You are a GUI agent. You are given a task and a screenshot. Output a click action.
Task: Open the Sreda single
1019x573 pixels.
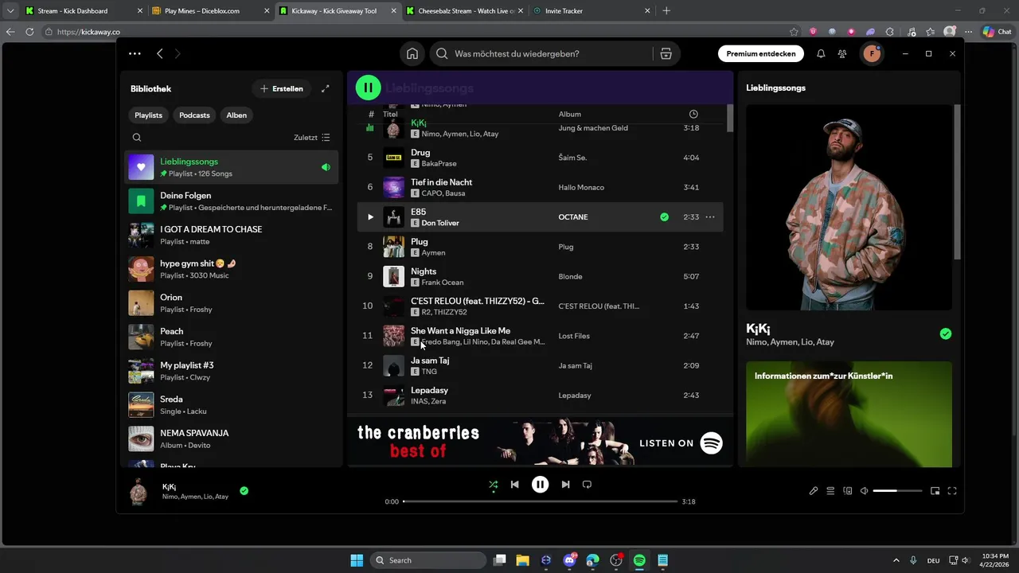pos(231,404)
